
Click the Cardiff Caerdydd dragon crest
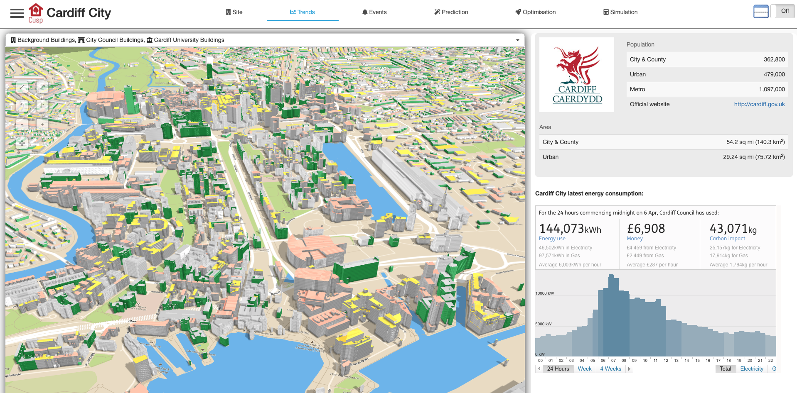[x=577, y=75]
